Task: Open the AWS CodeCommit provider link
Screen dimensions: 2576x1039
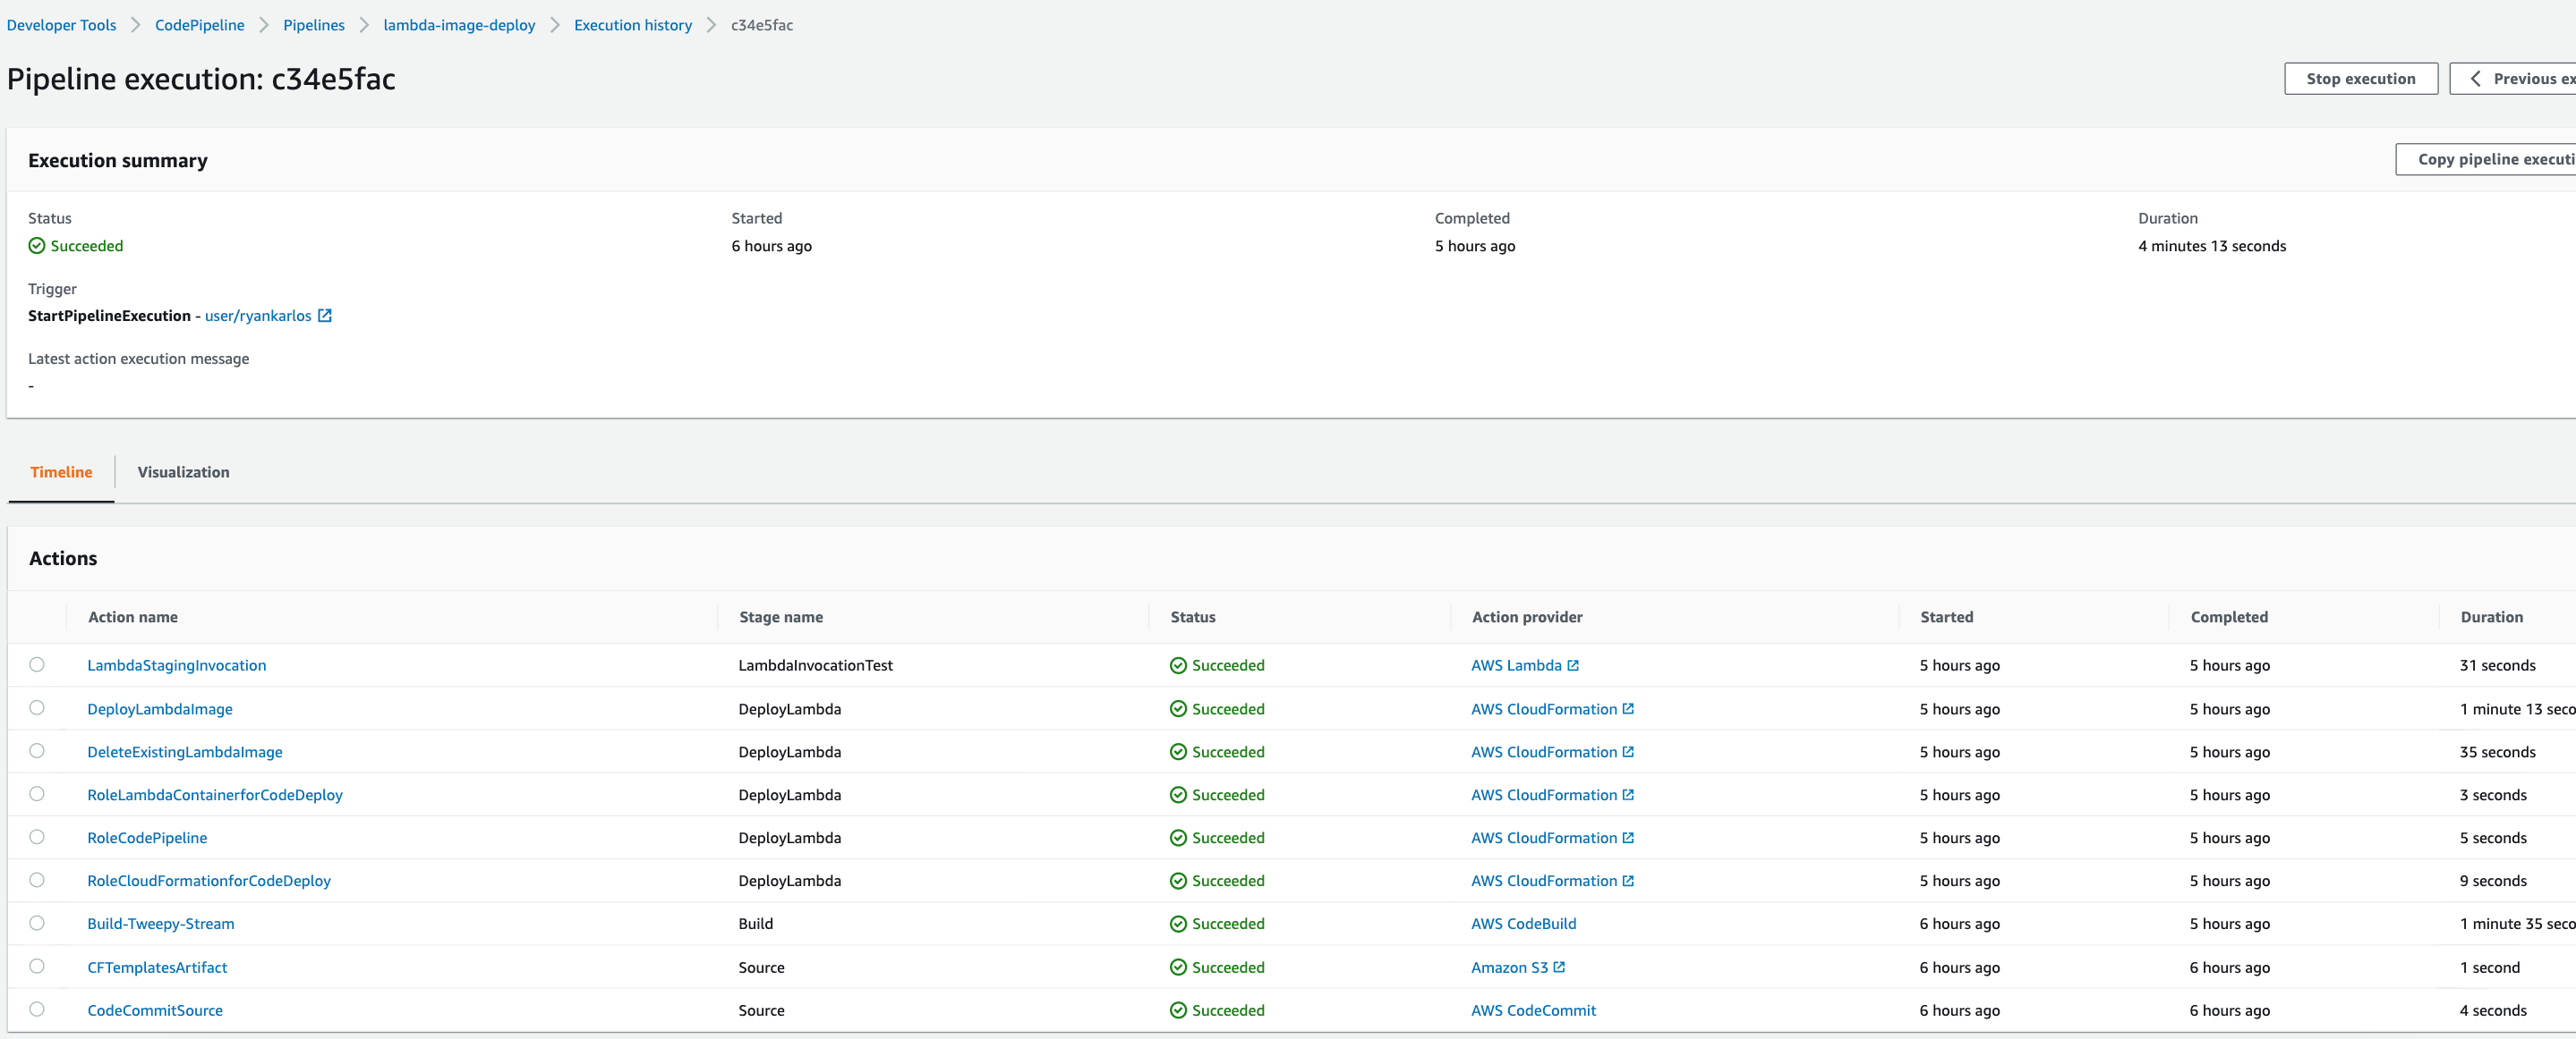Action: 1533,1010
